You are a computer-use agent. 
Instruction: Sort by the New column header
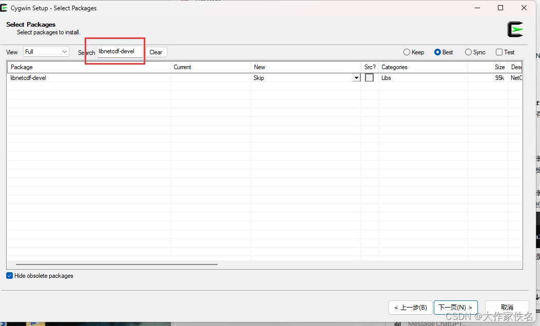tap(306, 67)
